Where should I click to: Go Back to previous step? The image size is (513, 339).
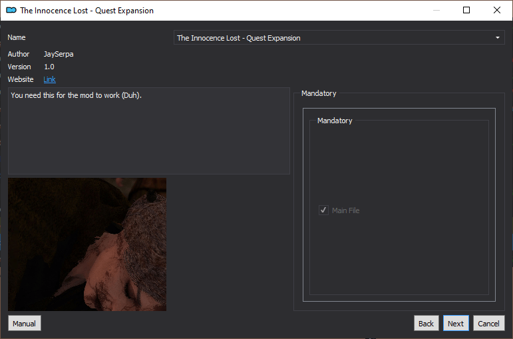[x=426, y=323]
